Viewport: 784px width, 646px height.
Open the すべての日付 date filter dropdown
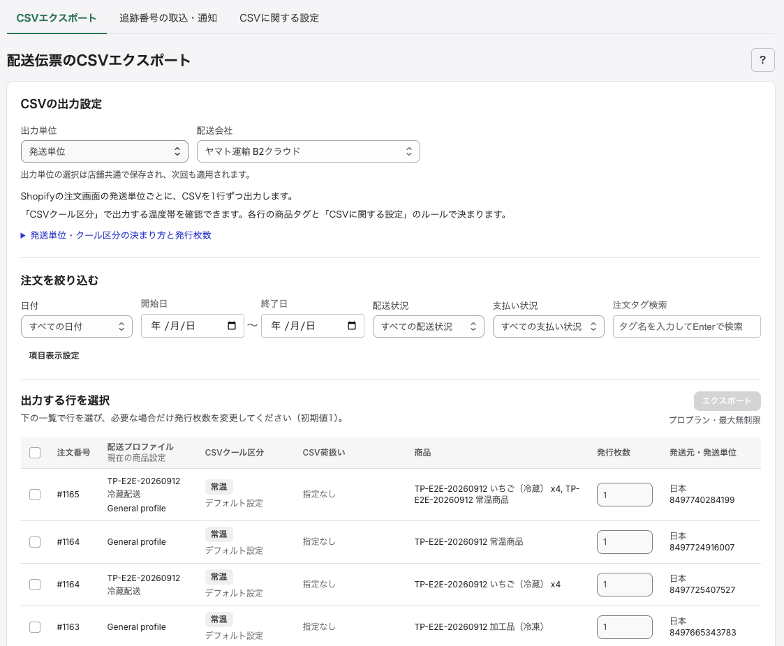point(77,326)
